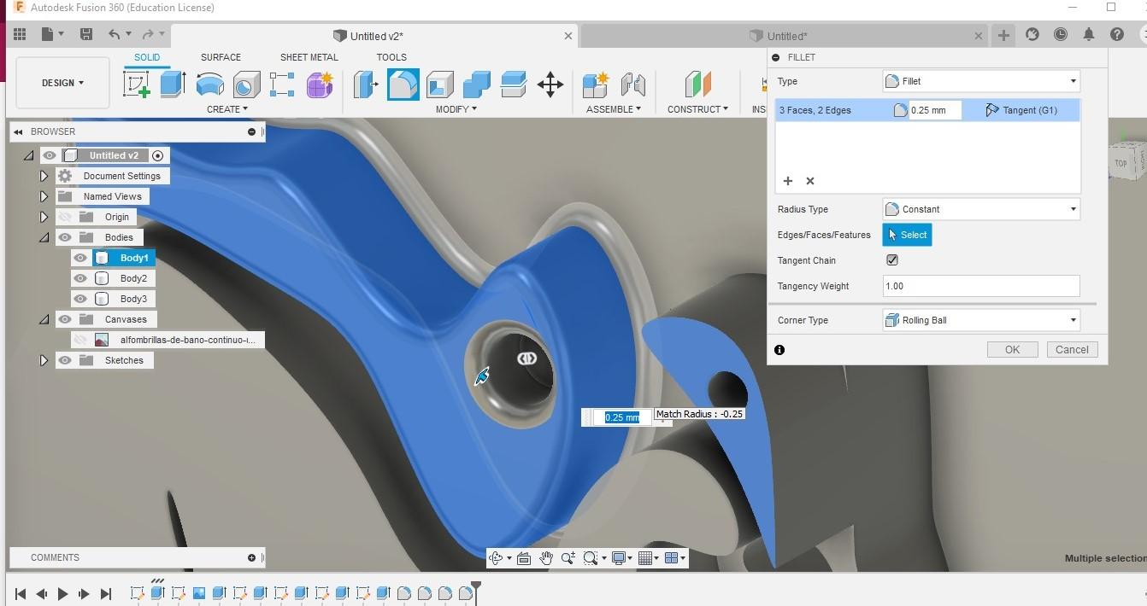Select the Pan hand tool
Viewport: 1147px width, 606px height.
[545, 558]
